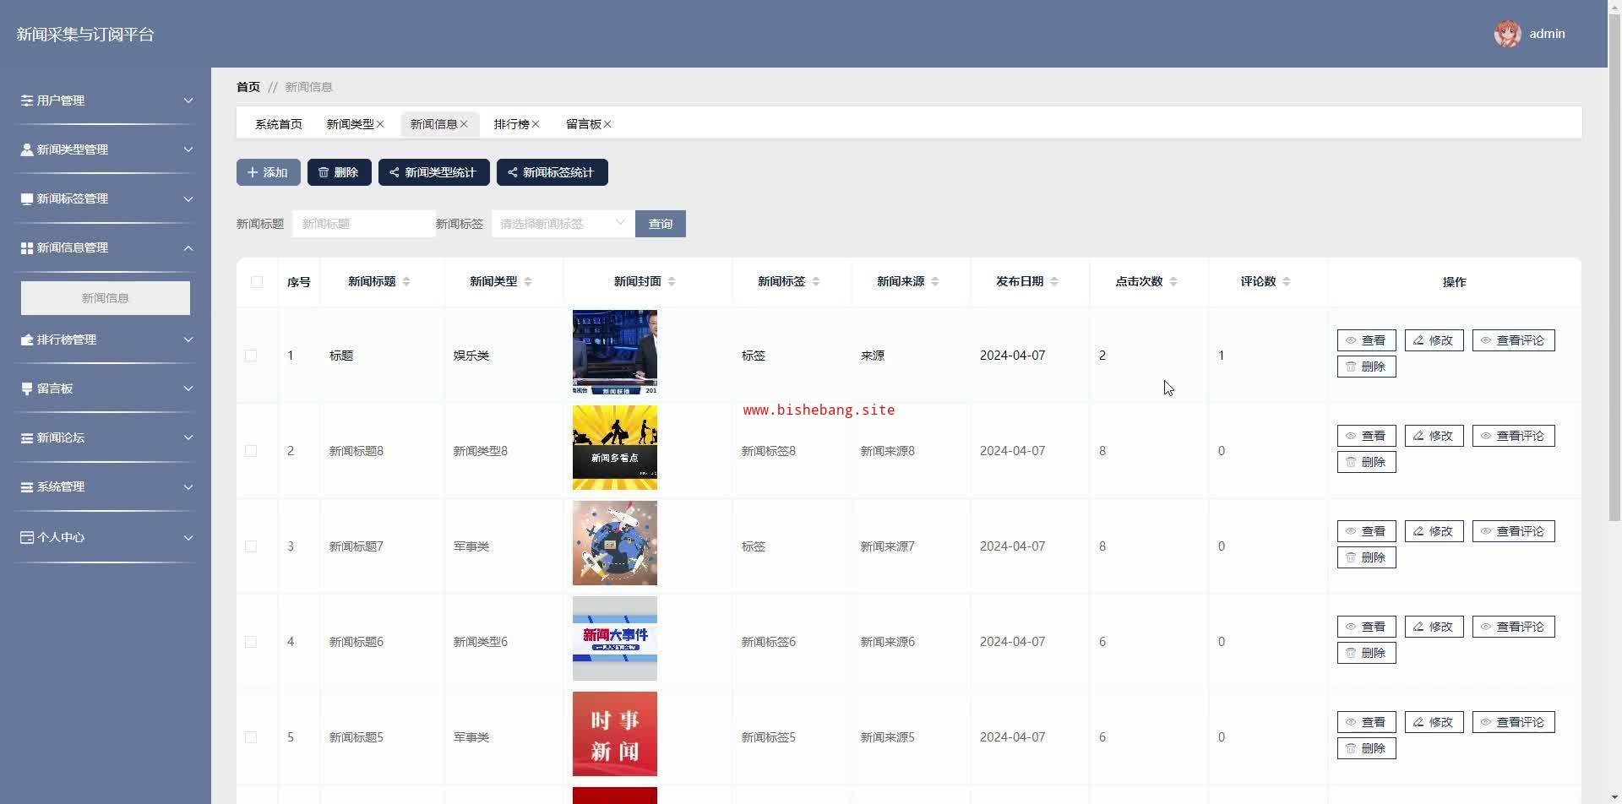The image size is (1622, 804).
Task: Close the 新闻类型 tab
Action: pyautogui.click(x=380, y=124)
